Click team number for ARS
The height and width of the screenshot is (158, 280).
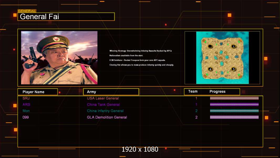pyautogui.click(x=196, y=105)
